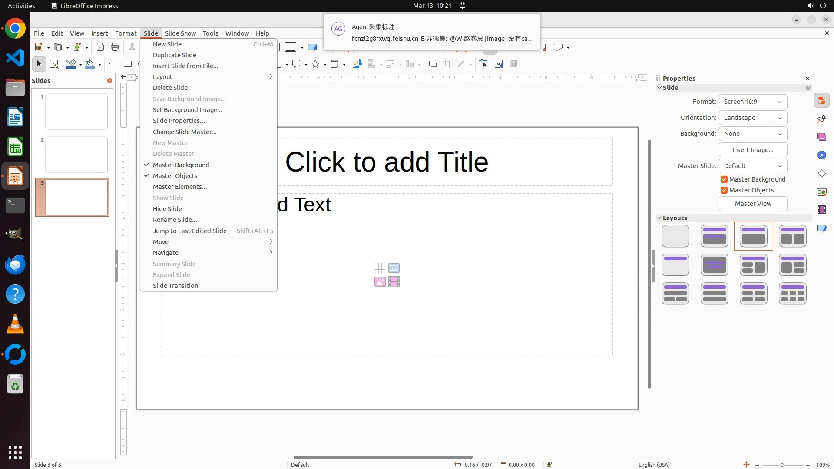Select the Rectangle drawing tool

point(128,64)
